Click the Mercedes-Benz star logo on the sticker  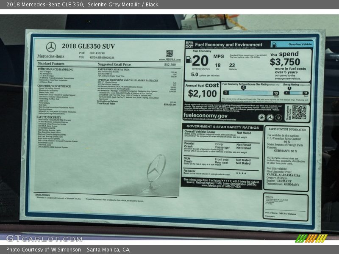51,47
